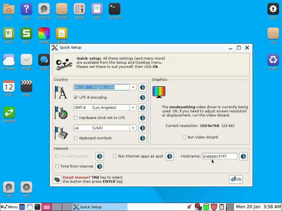Click the firewall shield tray icon

click(x=214, y=207)
